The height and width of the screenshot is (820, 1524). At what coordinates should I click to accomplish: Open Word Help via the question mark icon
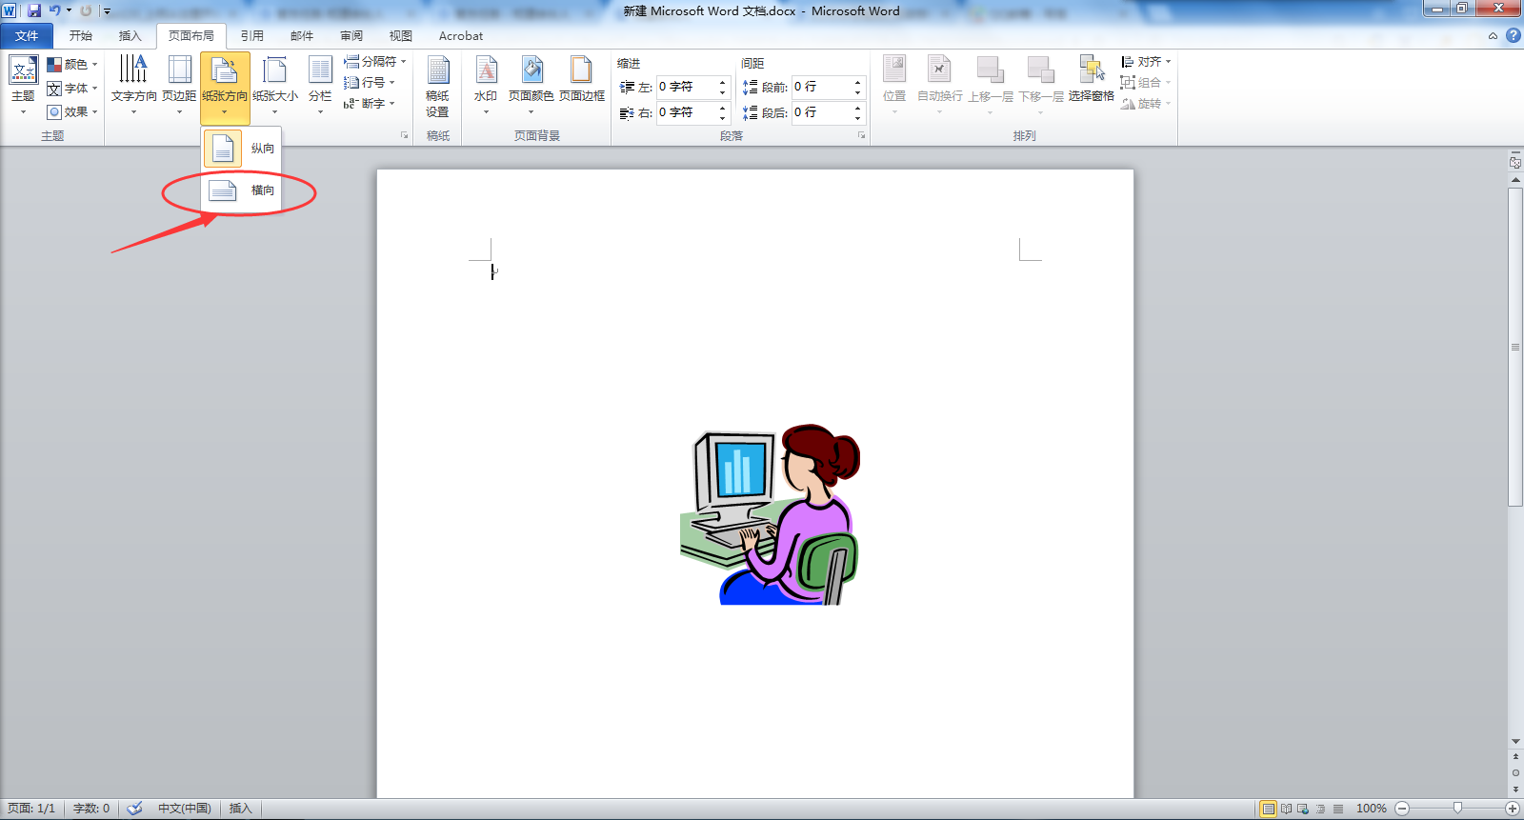[x=1513, y=35]
